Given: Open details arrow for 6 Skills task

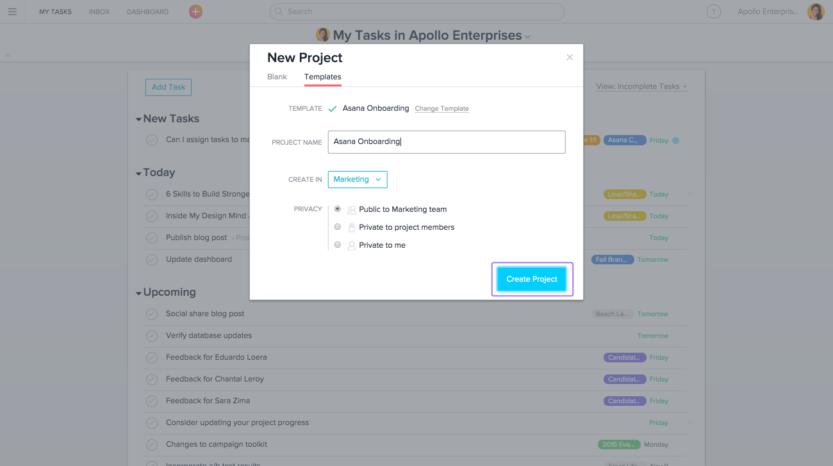Looking at the screenshot, I should tap(690, 194).
